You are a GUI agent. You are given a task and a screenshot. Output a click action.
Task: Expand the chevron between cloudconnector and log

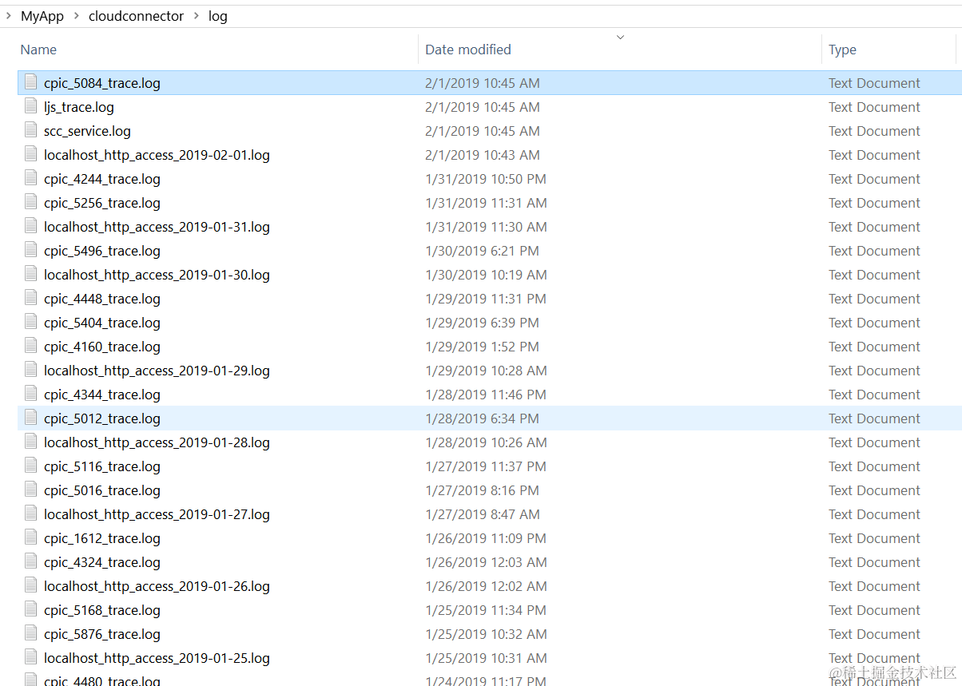click(x=197, y=16)
